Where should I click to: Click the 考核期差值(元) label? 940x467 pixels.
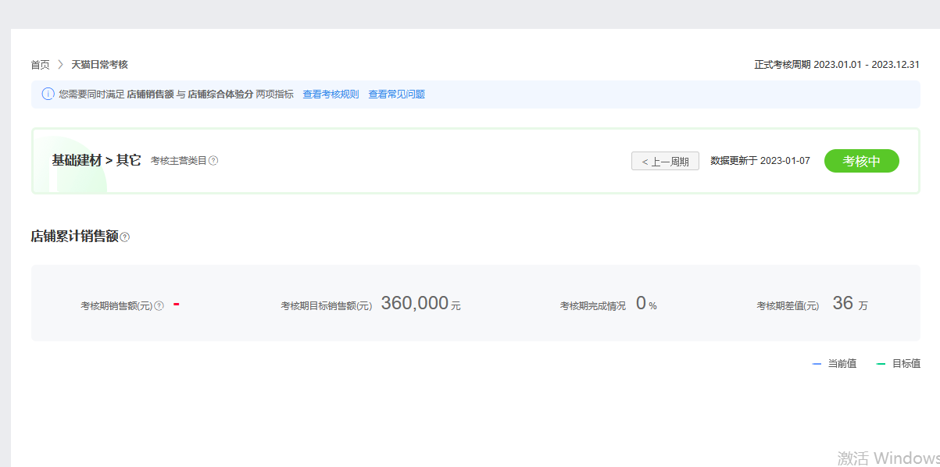pyautogui.click(x=788, y=306)
